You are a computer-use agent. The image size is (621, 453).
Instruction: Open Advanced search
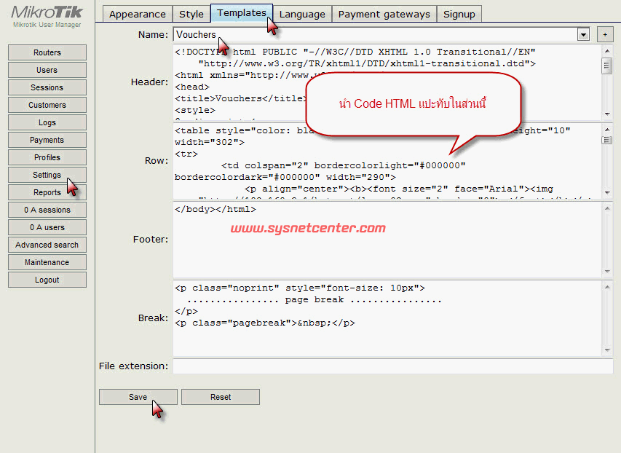(x=47, y=245)
